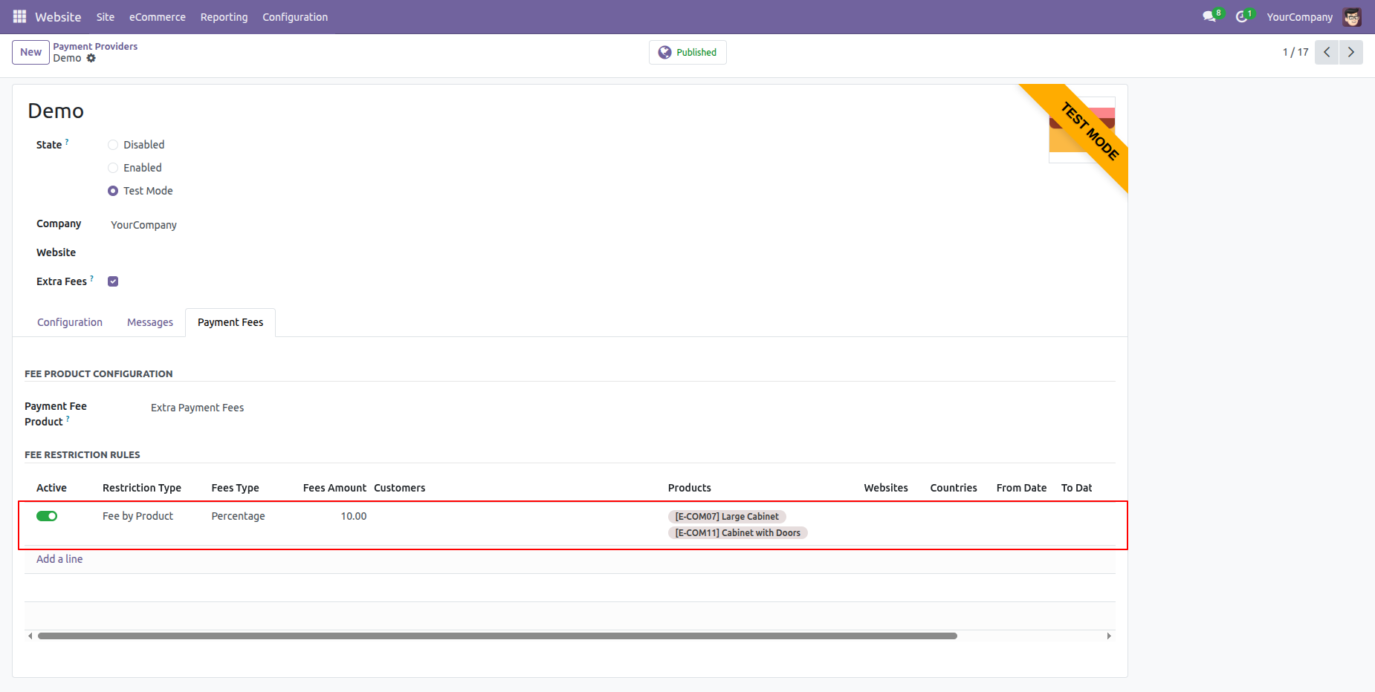Toggle the Active switch for fee rule
The width and height of the screenshot is (1375, 692).
(47, 516)
